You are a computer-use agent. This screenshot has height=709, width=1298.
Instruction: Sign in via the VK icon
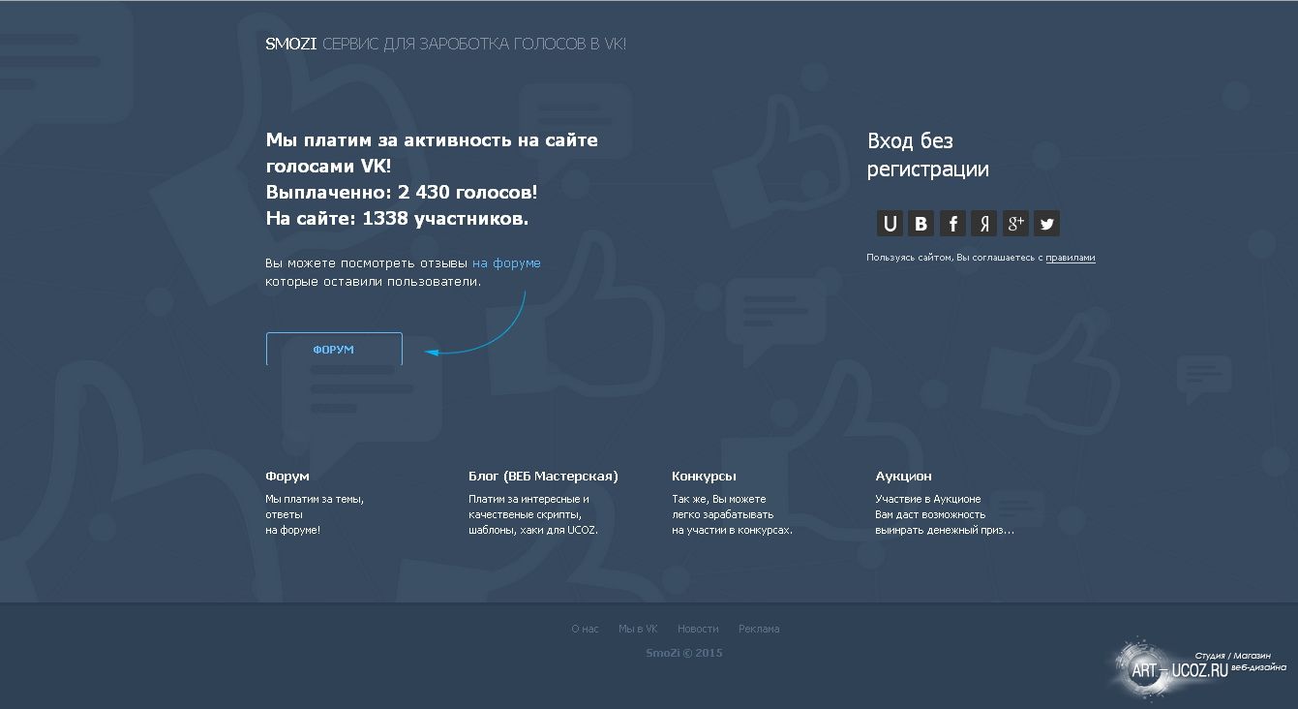(x=921, y=224)
